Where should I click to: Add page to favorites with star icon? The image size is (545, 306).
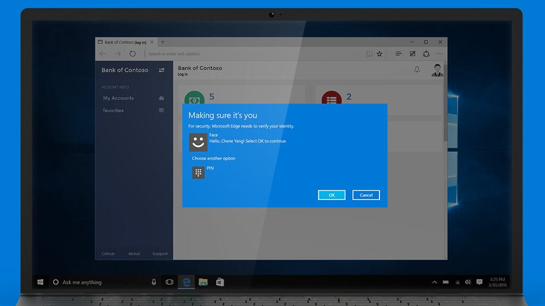(x=379, y=54)
